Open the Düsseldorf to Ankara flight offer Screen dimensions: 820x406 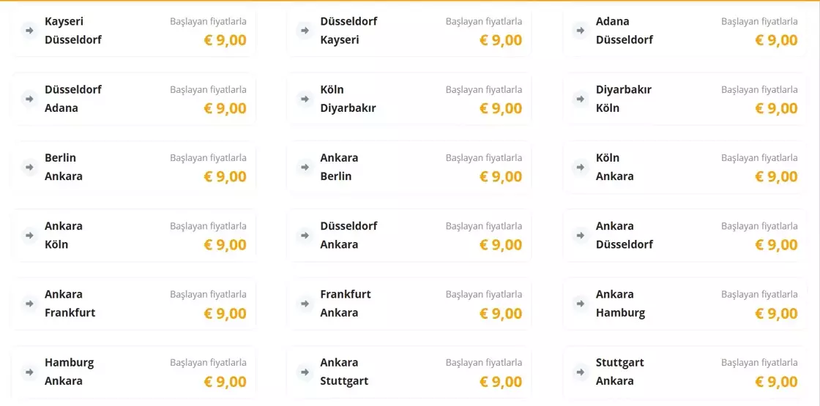click(409, 236)
